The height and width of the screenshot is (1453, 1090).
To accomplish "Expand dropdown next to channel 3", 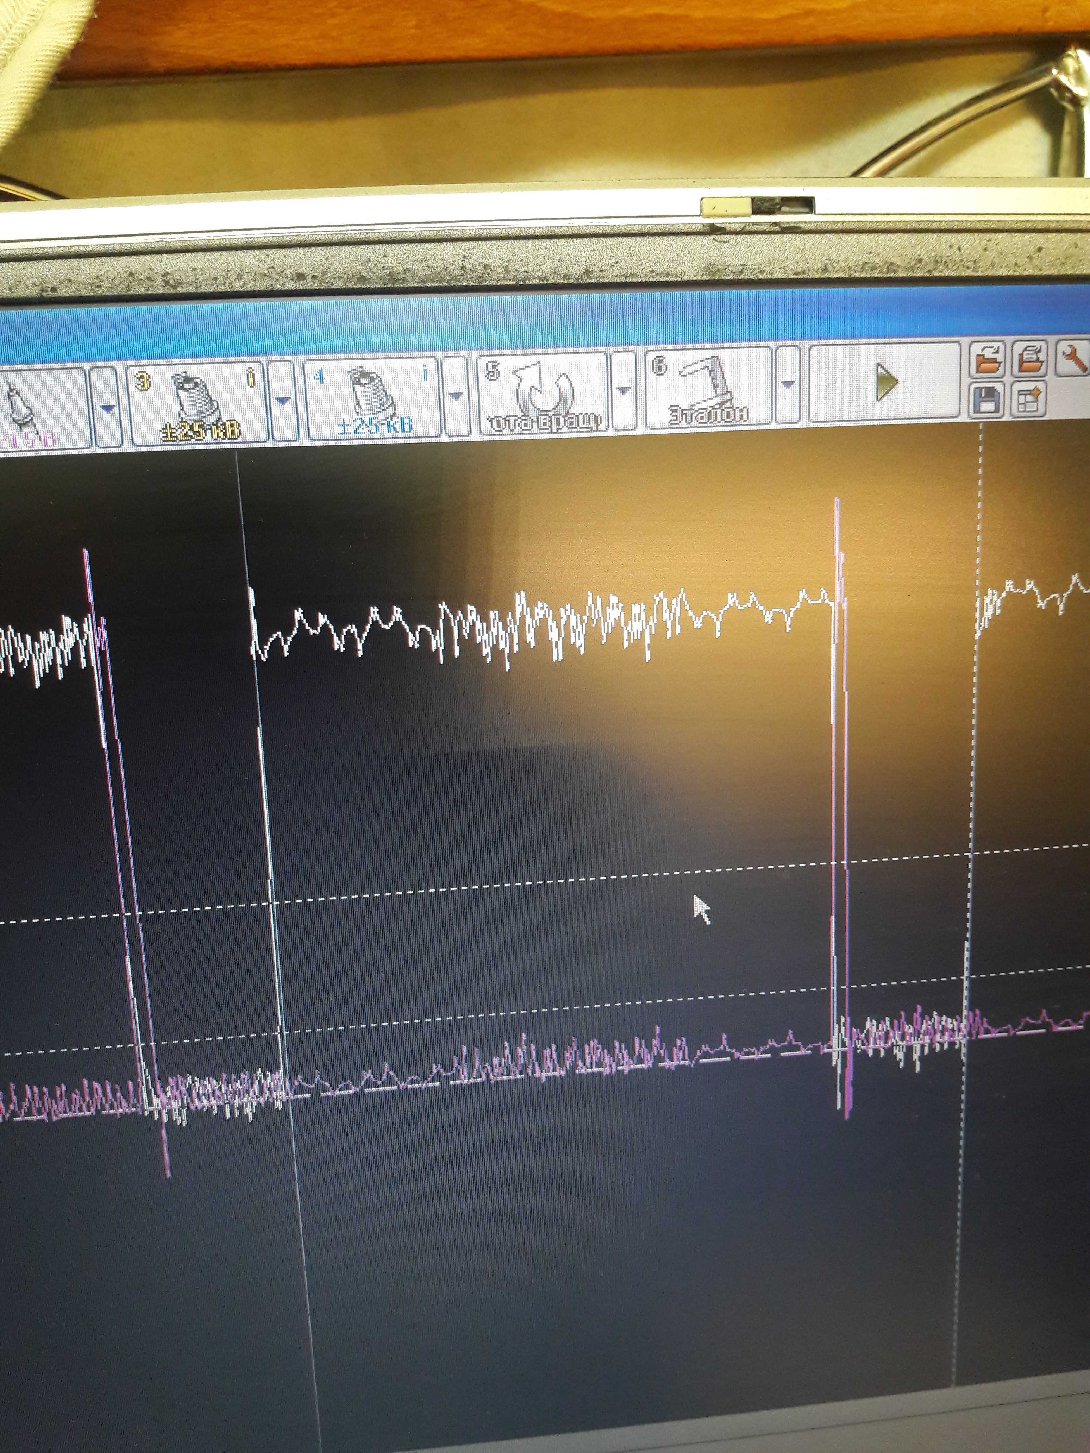I will 282,401.
